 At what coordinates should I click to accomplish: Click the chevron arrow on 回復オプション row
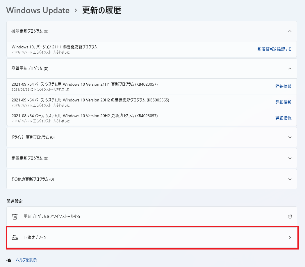click(x=290, y=237)
